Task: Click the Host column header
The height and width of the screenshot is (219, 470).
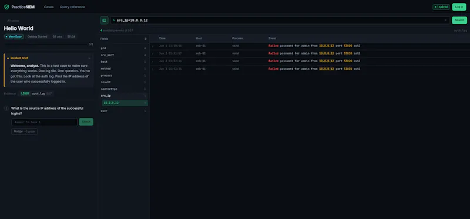Action: tap(199, 38)
